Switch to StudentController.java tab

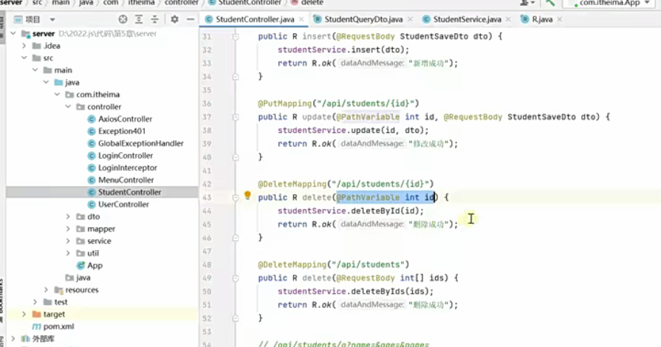click(255, 19)
